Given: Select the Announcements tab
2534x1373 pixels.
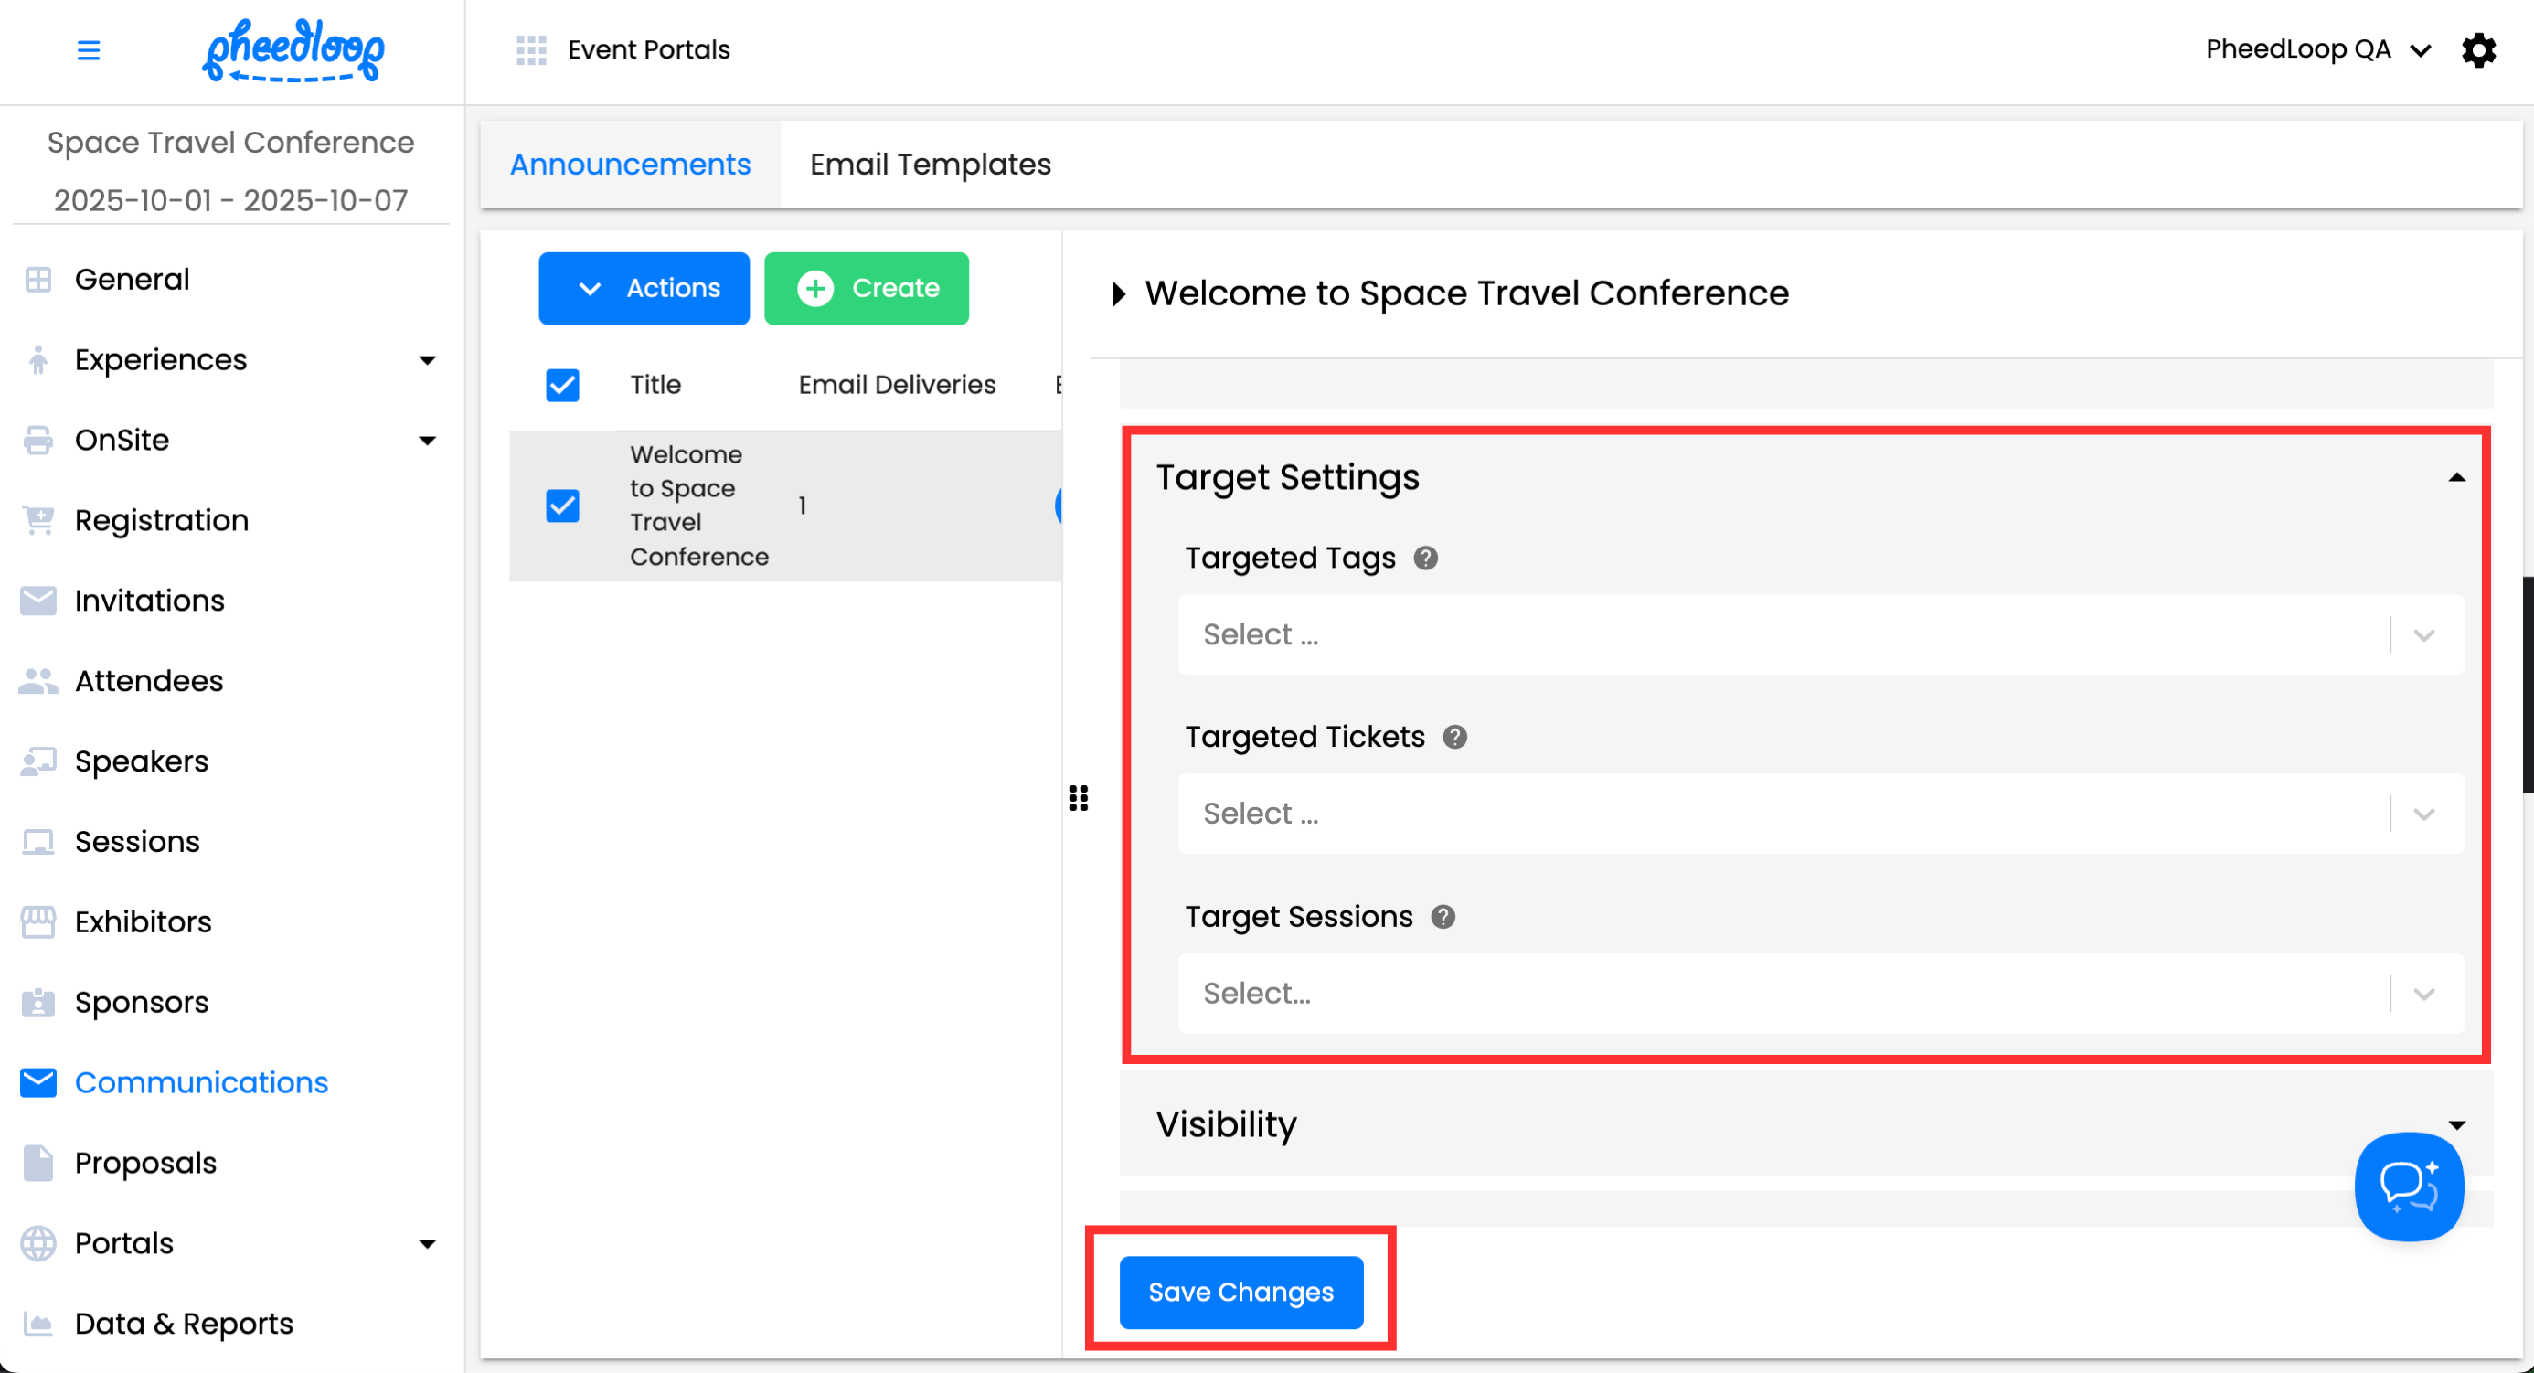Looking at the screenshot, I should click(x=630, y=165).
